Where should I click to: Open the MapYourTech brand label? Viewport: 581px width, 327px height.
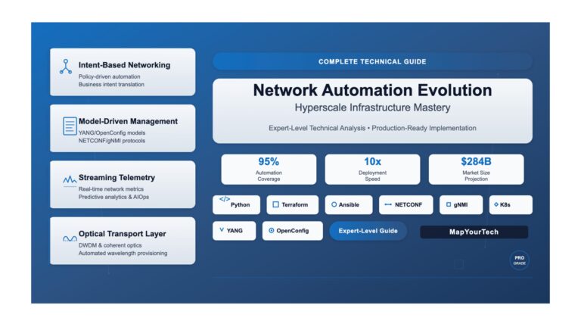click(474, 232)
